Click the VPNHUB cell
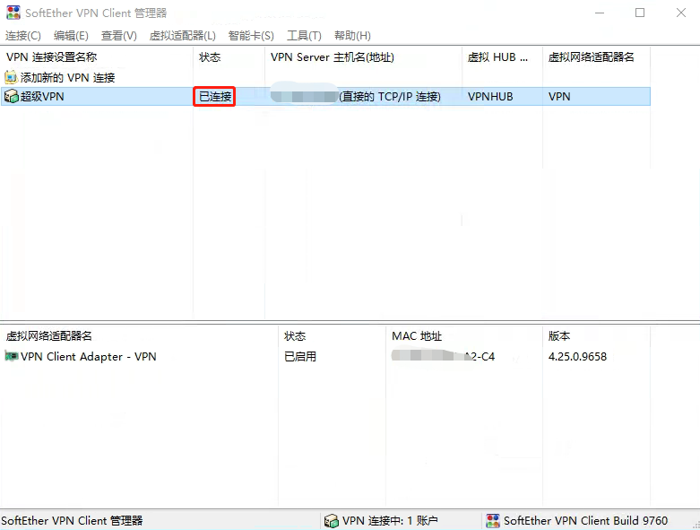This screenshot has height=530, width=700. click(490, 97)
